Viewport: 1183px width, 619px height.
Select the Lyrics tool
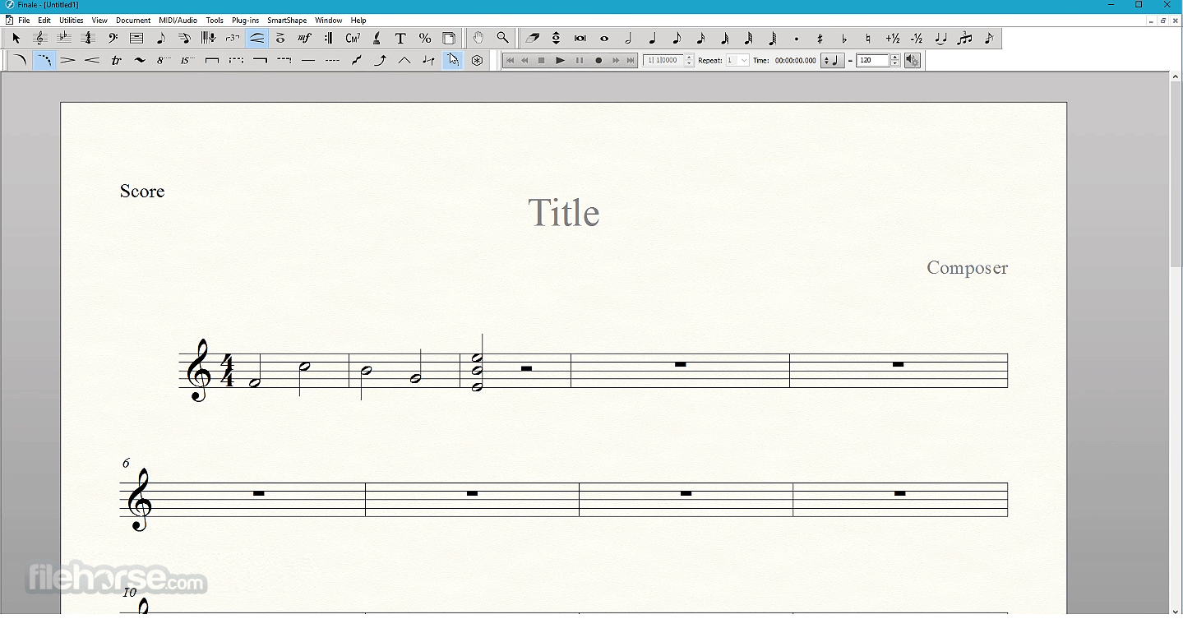click(377, 38)
